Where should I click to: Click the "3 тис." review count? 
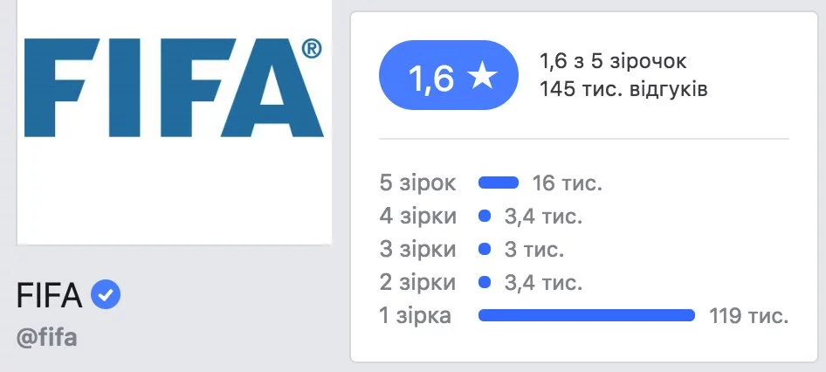click(x=534, y=249)
